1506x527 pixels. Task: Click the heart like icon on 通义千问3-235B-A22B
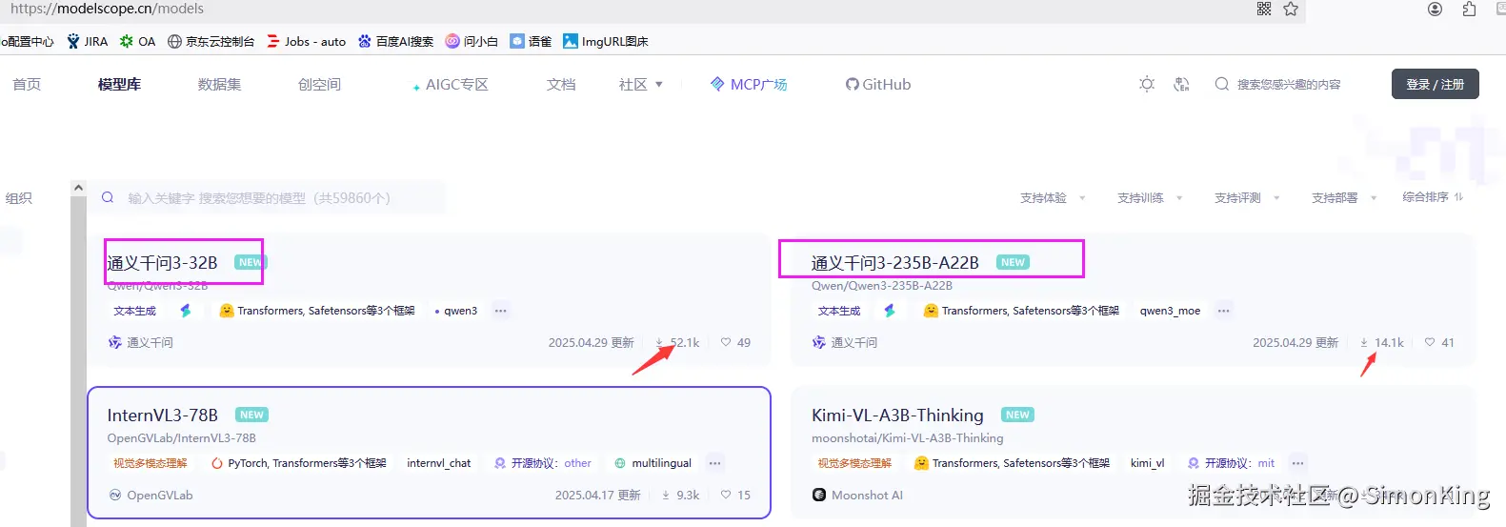pos(1430,342)
